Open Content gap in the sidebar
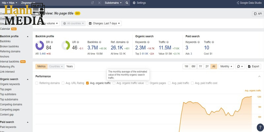This screenshot has width=264, height=132. tap(7, 115)
